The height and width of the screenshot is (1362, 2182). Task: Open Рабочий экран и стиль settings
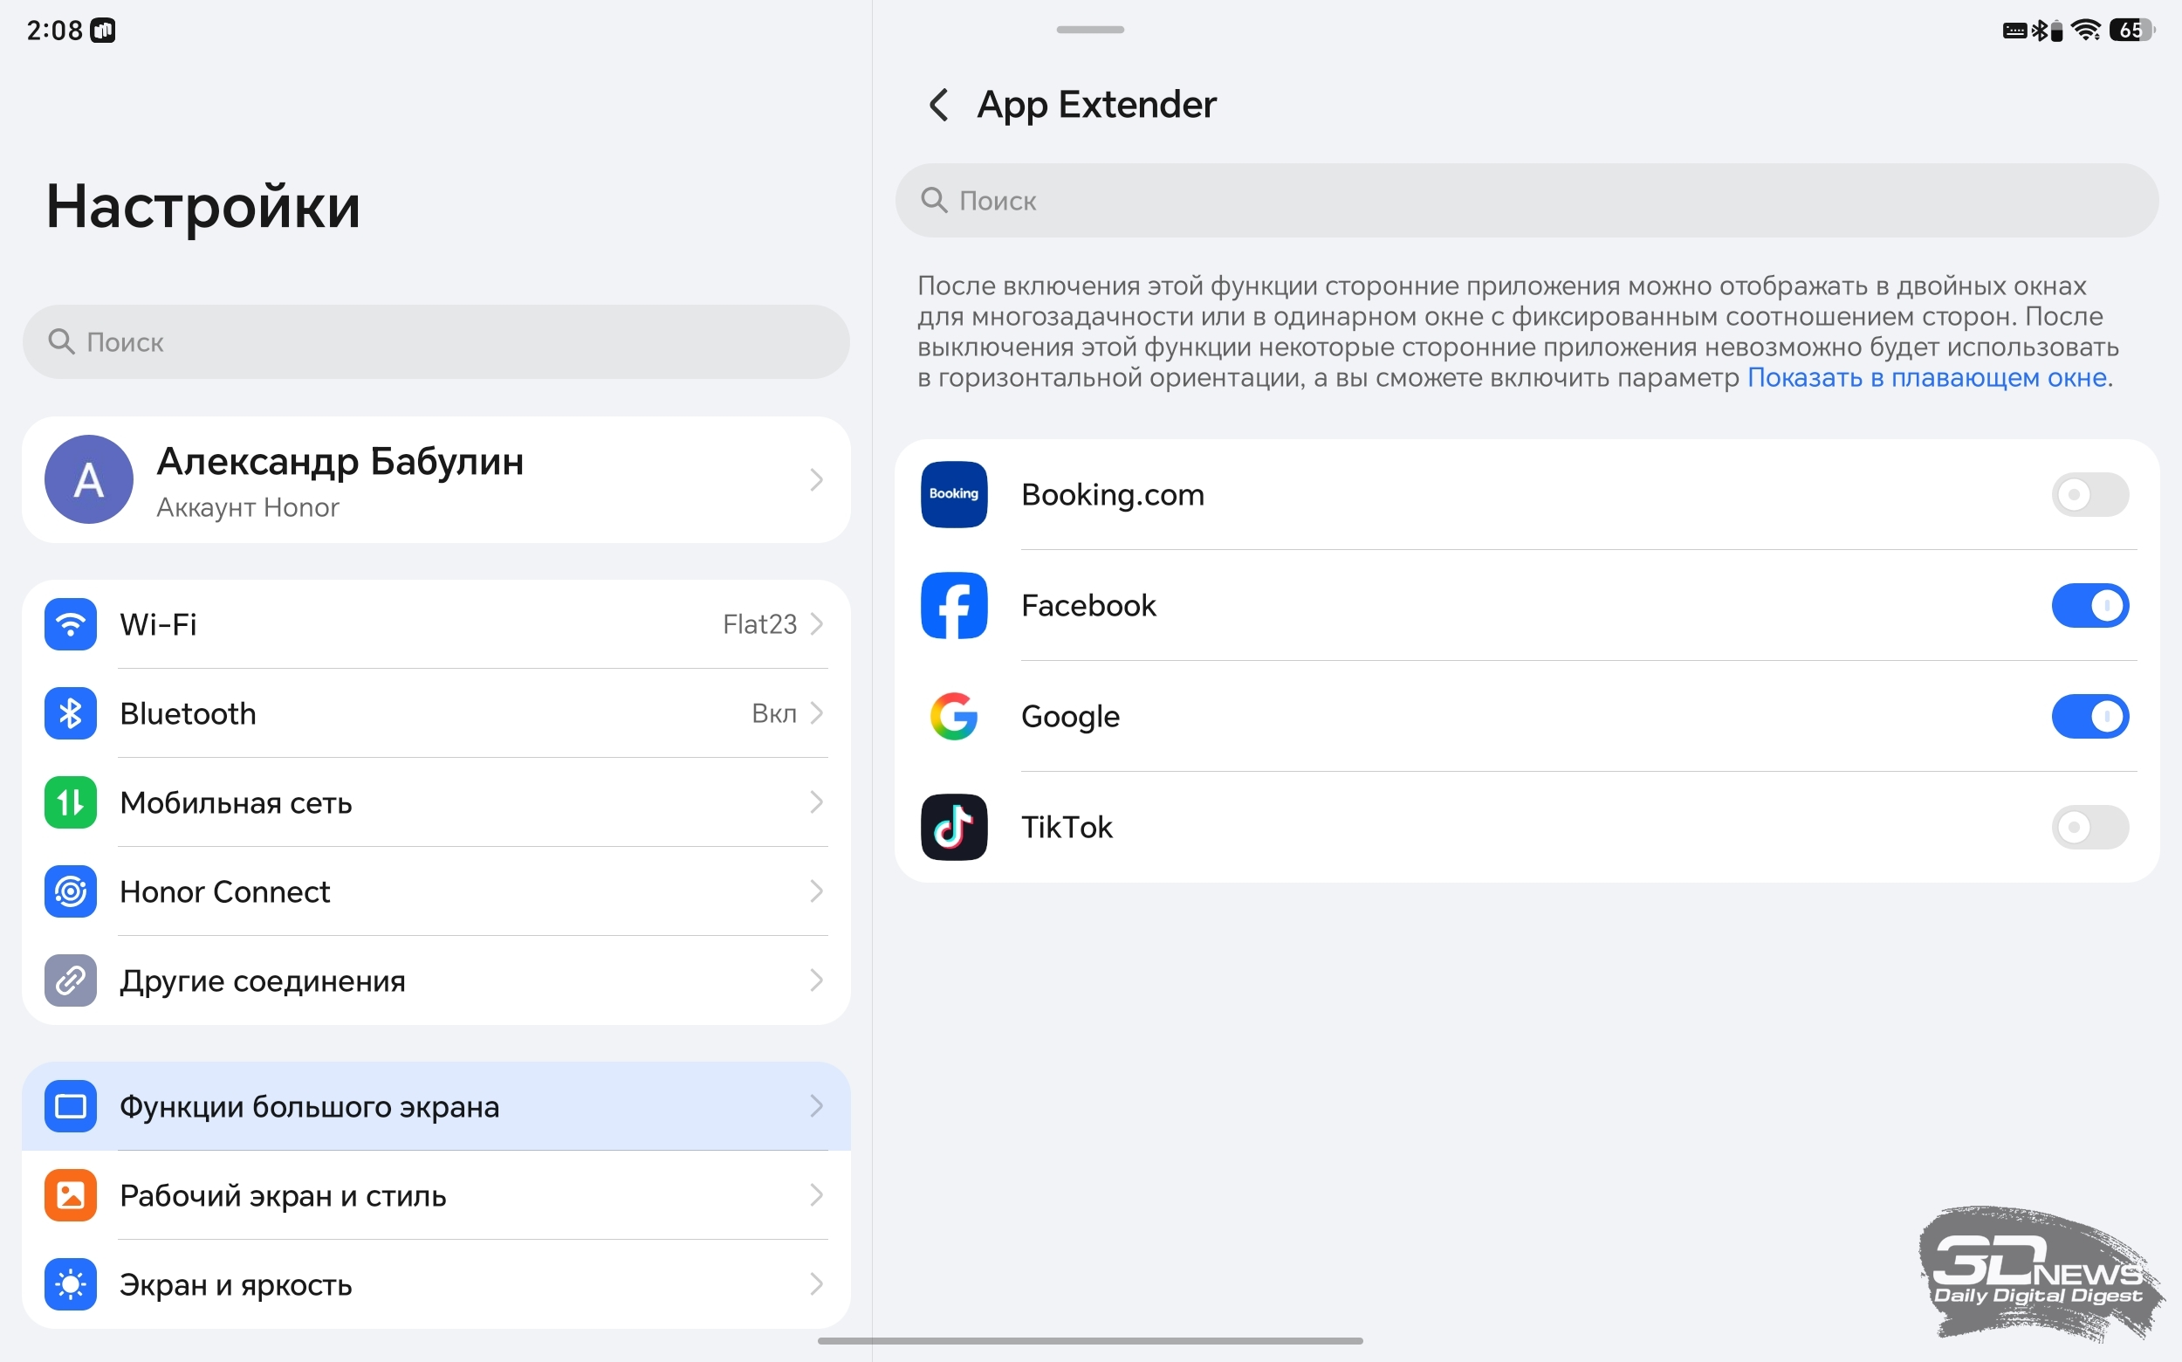(x=436, y=1195)
